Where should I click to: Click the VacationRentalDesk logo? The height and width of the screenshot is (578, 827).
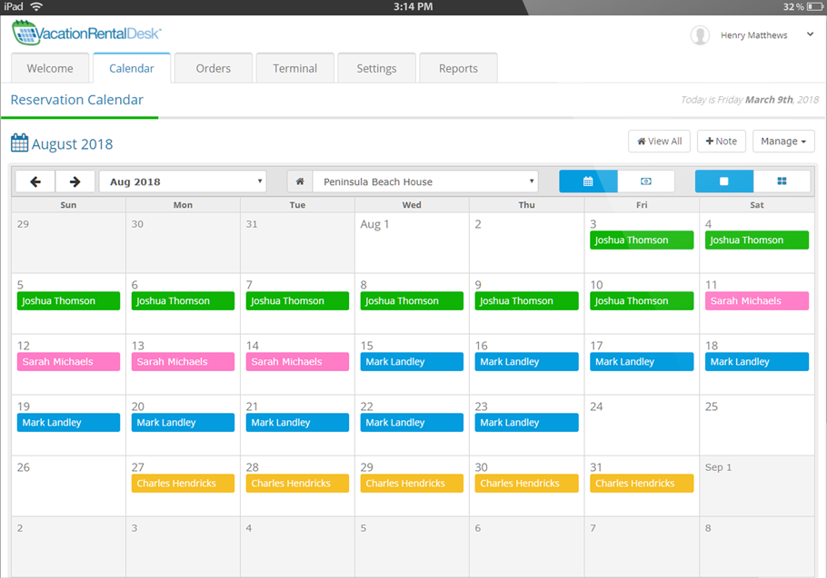click(87, 34)
